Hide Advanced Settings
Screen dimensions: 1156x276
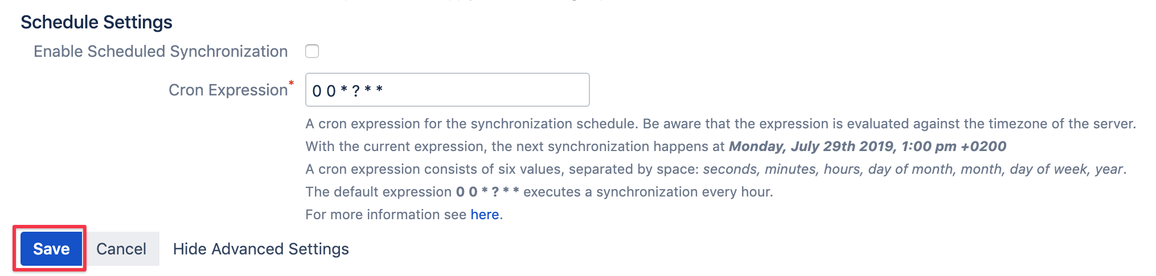260,249
